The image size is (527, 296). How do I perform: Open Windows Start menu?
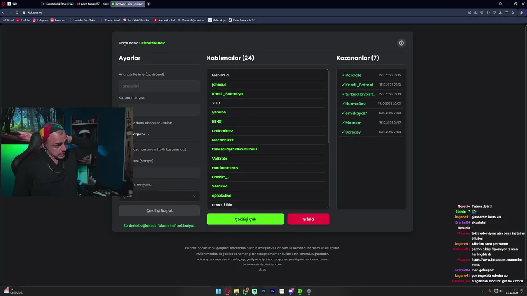pyautogui.click(x=218, y=291)
